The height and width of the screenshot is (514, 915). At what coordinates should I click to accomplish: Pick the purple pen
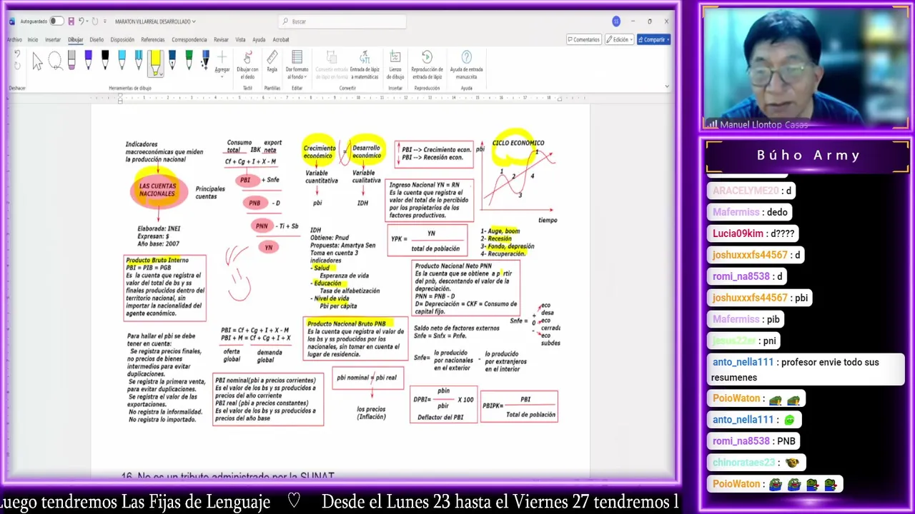(88, 61)
